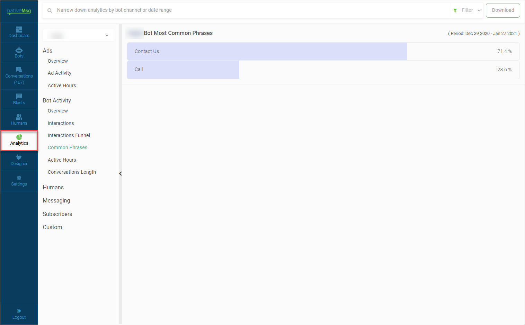Expand the Bot Activity section heading
The width and height of the screenshot is (525, 325).
57,100
